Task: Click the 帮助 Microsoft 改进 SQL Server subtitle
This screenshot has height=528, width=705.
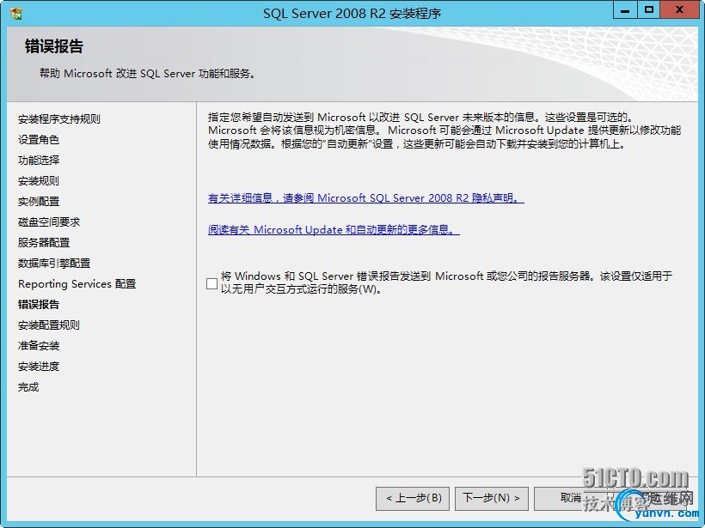Action: click(x=147, y=74)
